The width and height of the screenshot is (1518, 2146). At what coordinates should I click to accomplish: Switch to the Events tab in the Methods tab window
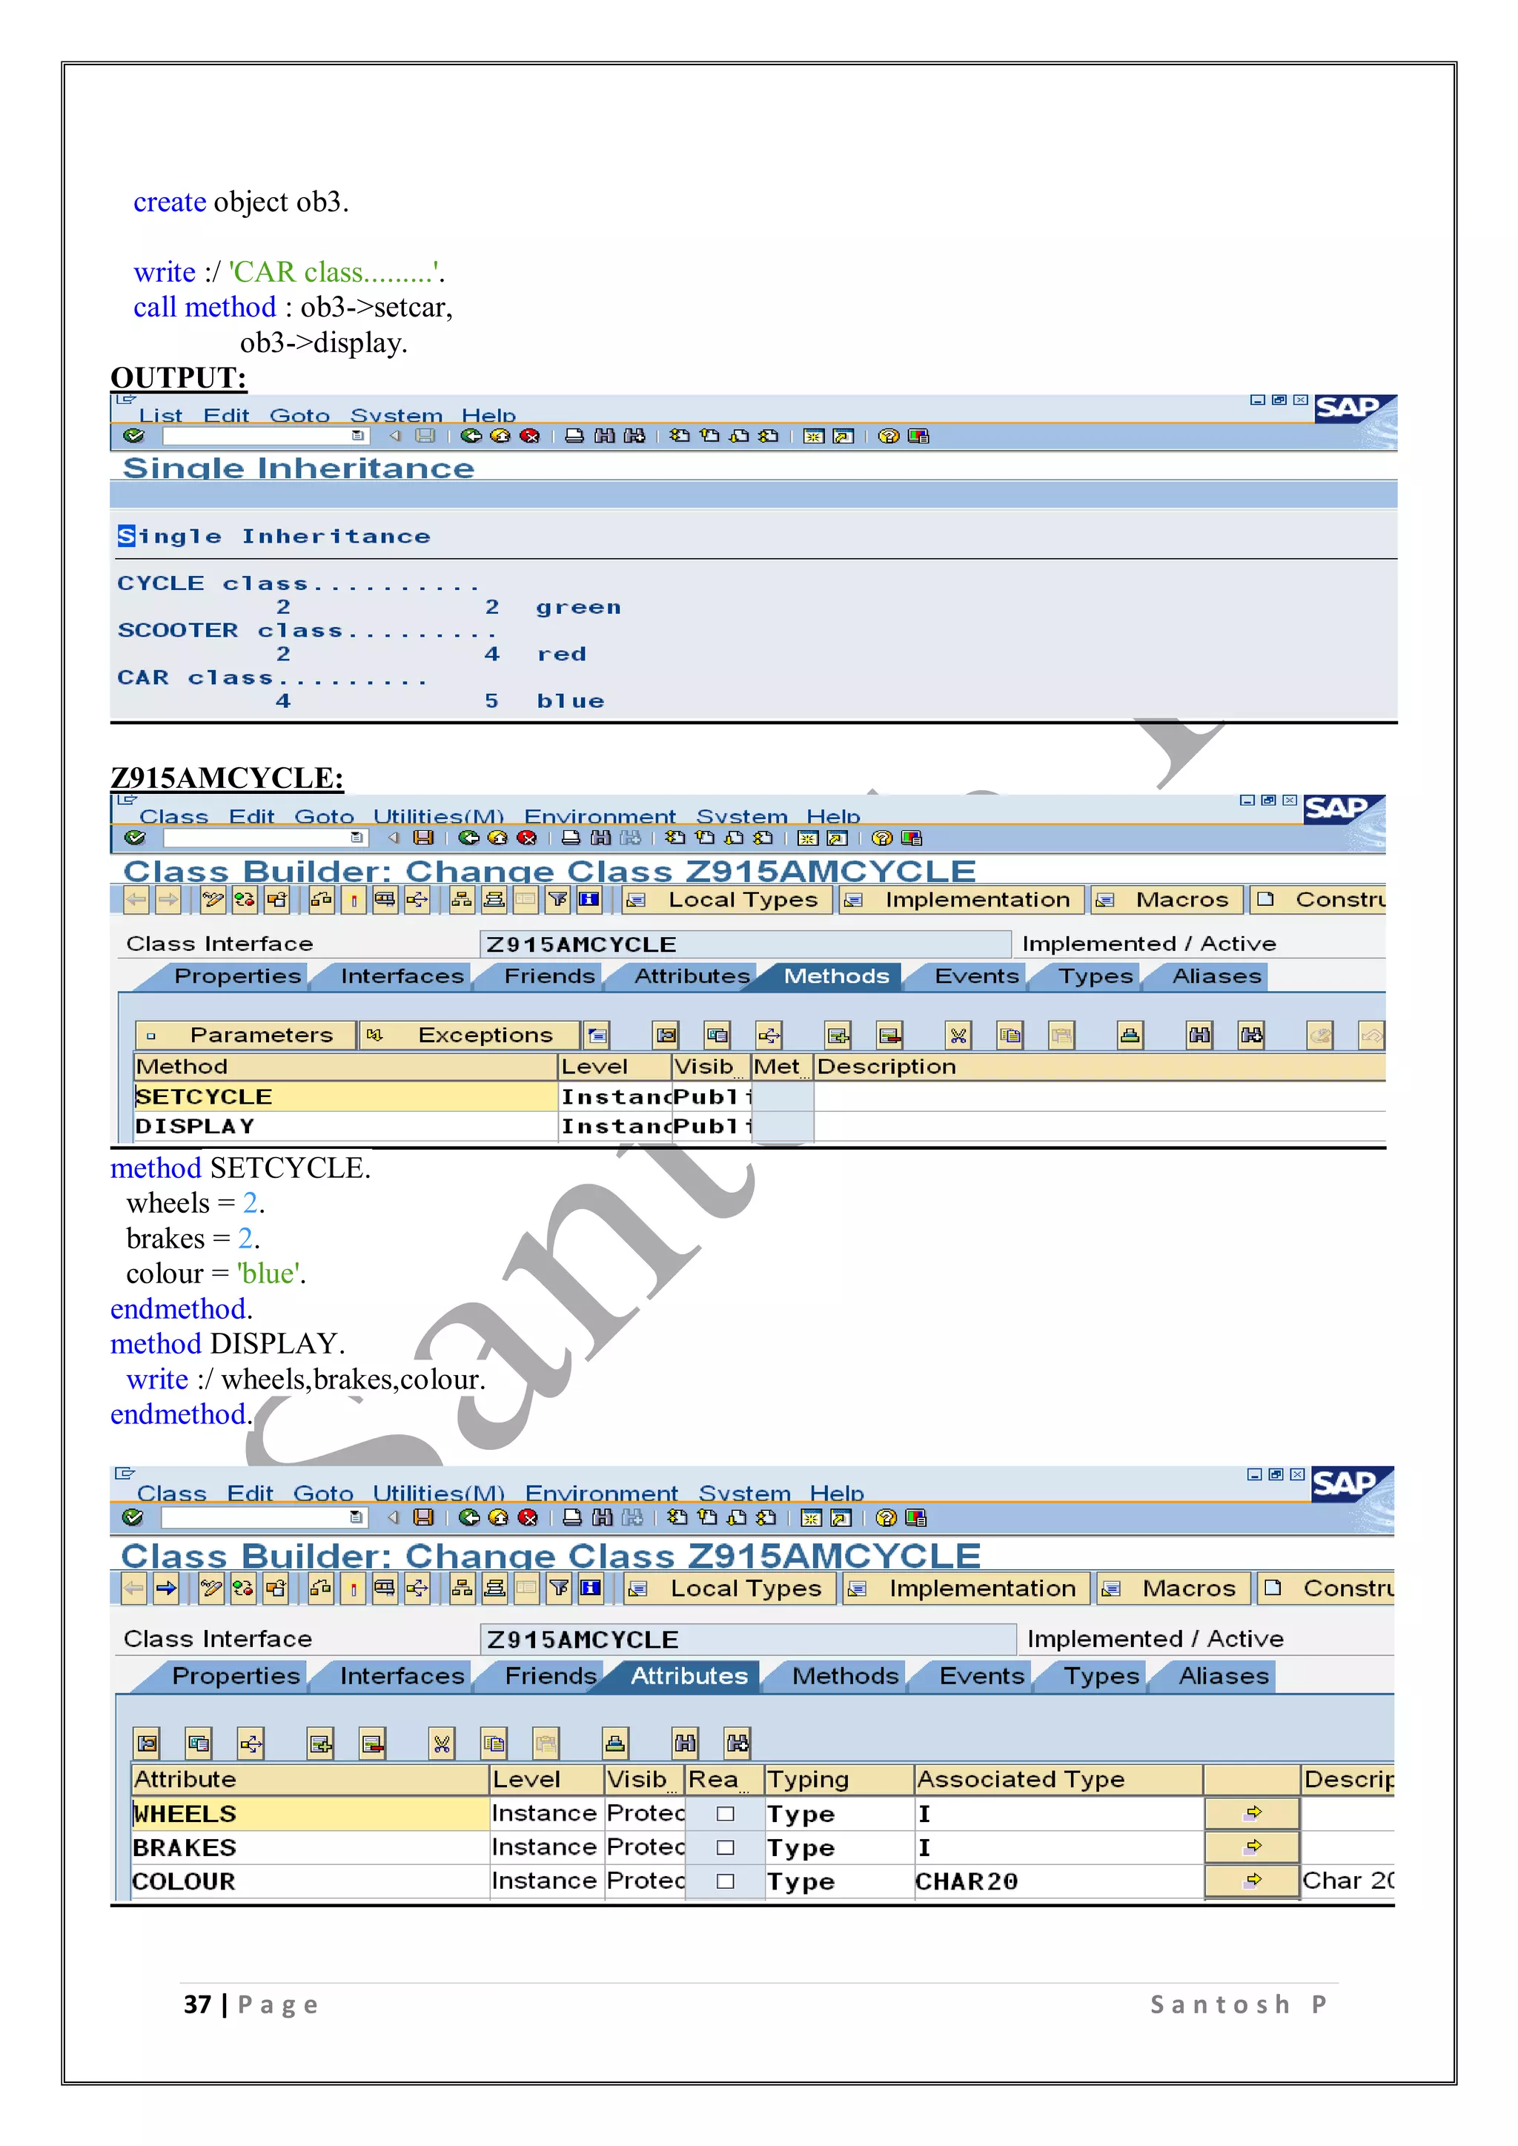pos(977,978)
